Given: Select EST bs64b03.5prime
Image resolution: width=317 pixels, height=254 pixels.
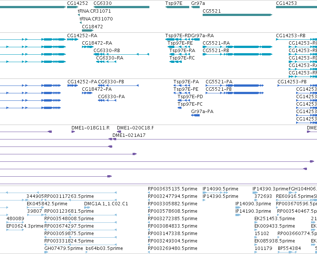Looking at the screenshot, I should (x=104, y=248).
